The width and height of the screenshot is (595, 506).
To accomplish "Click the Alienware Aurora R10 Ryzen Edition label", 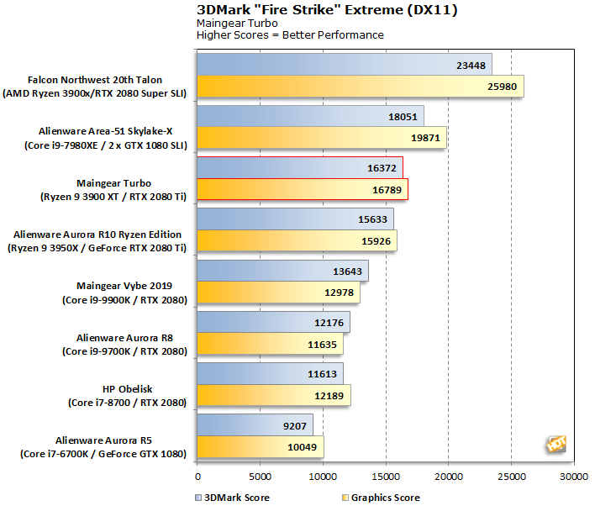I will (97, 241).
